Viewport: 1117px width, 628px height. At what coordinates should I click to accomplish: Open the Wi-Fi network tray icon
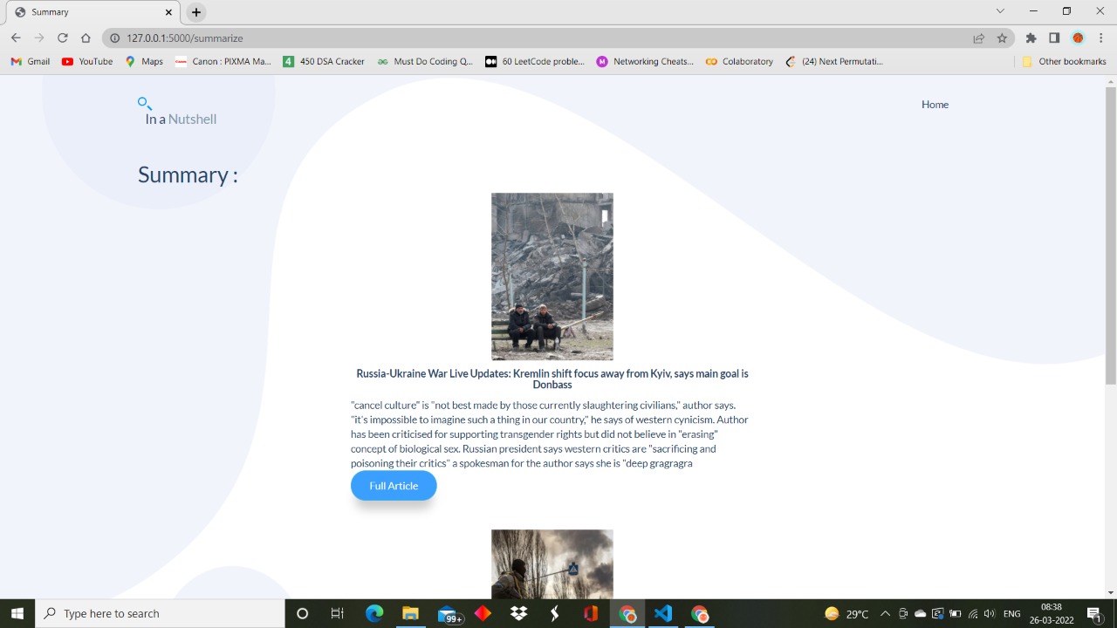973,613
